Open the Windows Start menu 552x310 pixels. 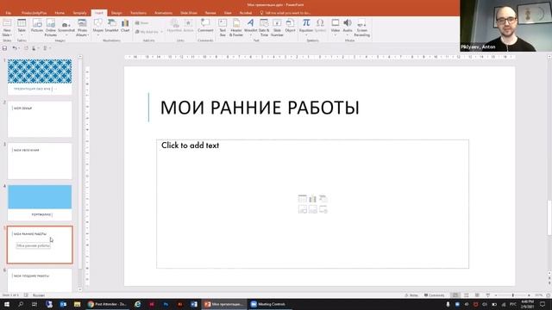click(x=6, y=304)
